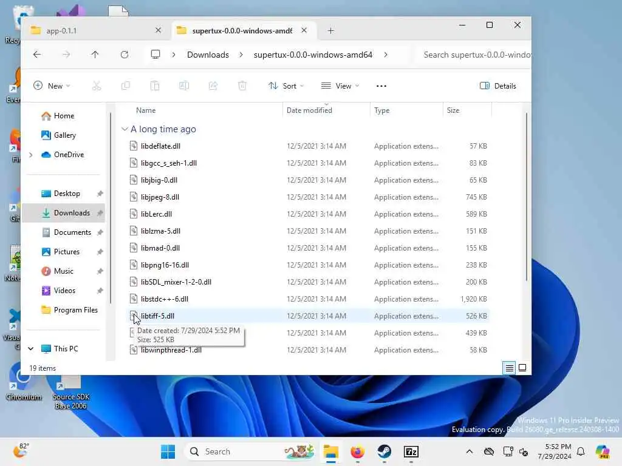This screenshot has height=466, width=622.
Task: Expand chevron after supertux-0.0.0-windows-amd64 in path
Action: coord(386,55)
